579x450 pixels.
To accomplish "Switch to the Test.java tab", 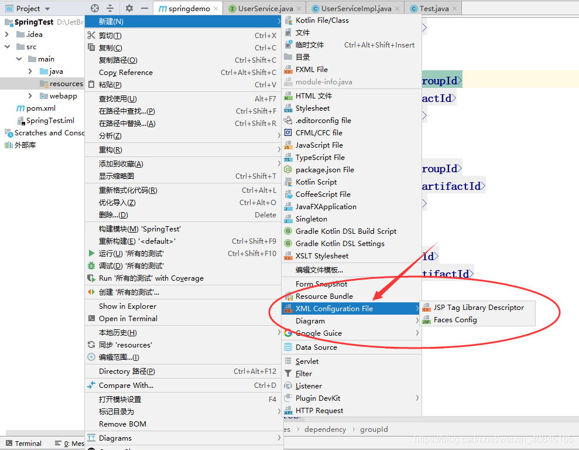I will [x=434, y=9].
